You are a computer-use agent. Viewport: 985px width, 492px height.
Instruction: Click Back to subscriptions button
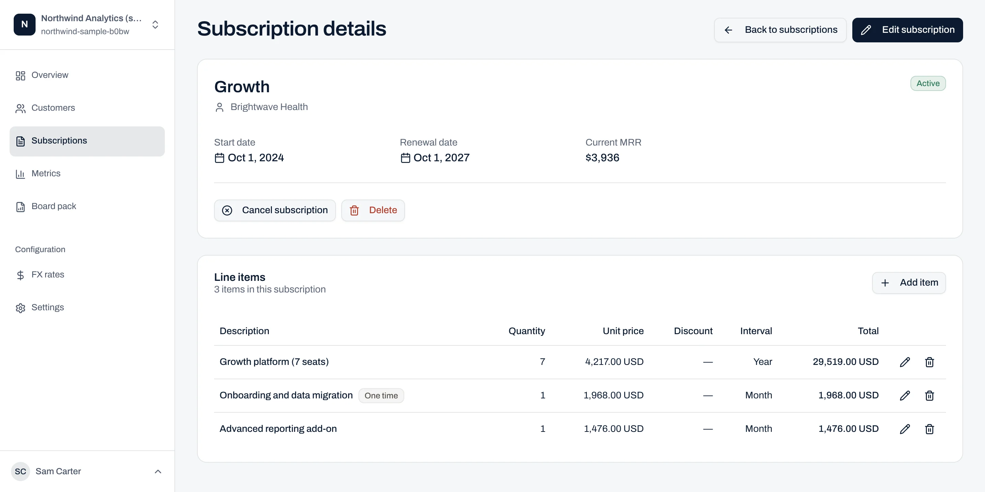coord(780,30)
